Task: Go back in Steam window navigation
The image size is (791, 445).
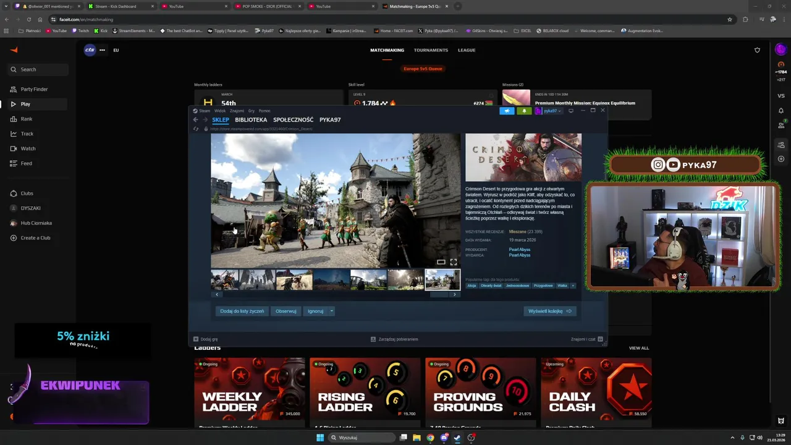Action: [195, 120]
